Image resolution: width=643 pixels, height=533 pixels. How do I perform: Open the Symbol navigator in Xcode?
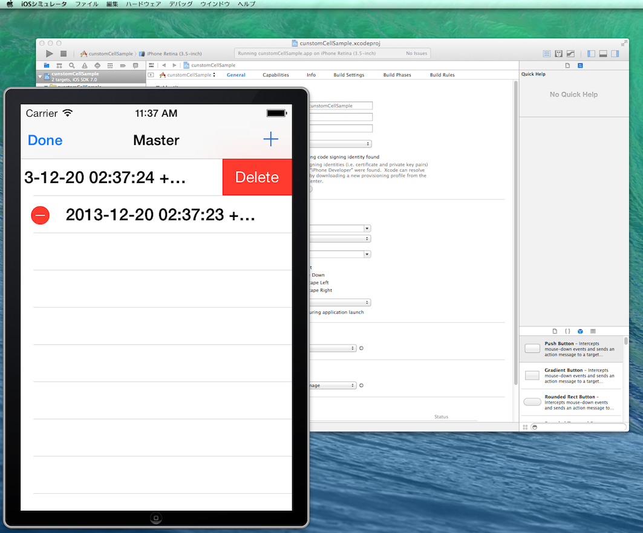coord(59,65)
